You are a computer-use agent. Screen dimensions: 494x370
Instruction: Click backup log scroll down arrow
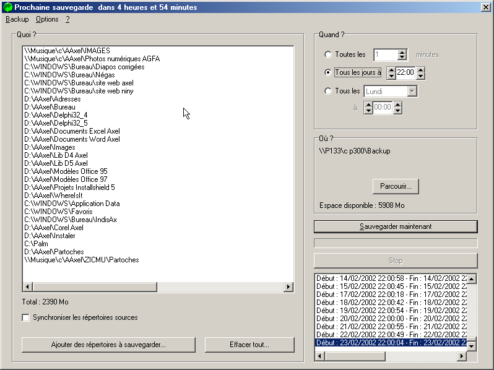point(472,346)
